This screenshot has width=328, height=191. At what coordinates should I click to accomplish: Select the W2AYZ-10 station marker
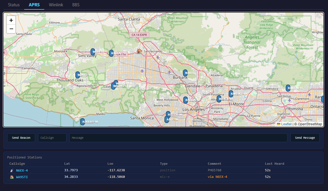78,75
